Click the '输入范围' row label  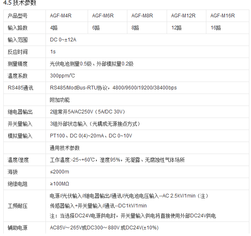[x=17, y=40]
